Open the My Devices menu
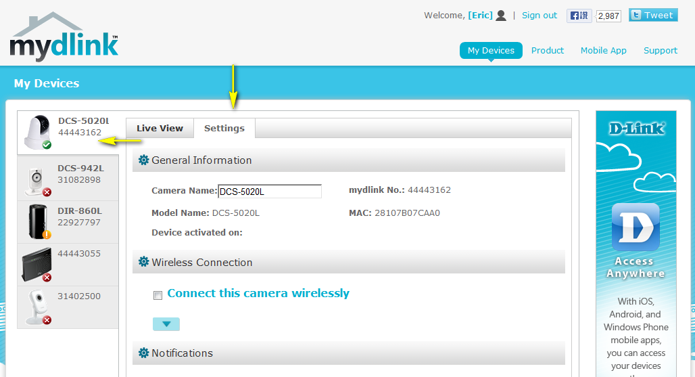 [x=491, y=51]
